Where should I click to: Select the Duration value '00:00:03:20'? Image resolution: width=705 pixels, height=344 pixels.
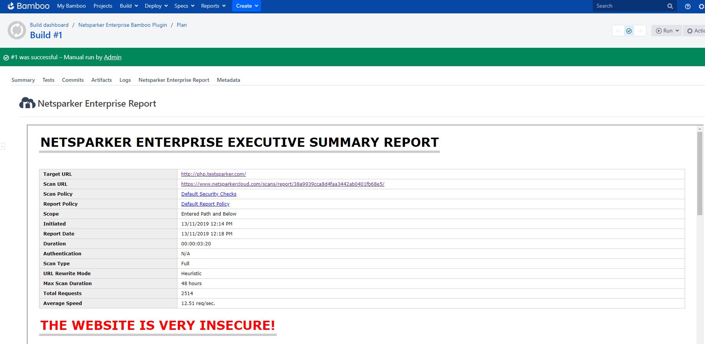click(x=196, y=243)
